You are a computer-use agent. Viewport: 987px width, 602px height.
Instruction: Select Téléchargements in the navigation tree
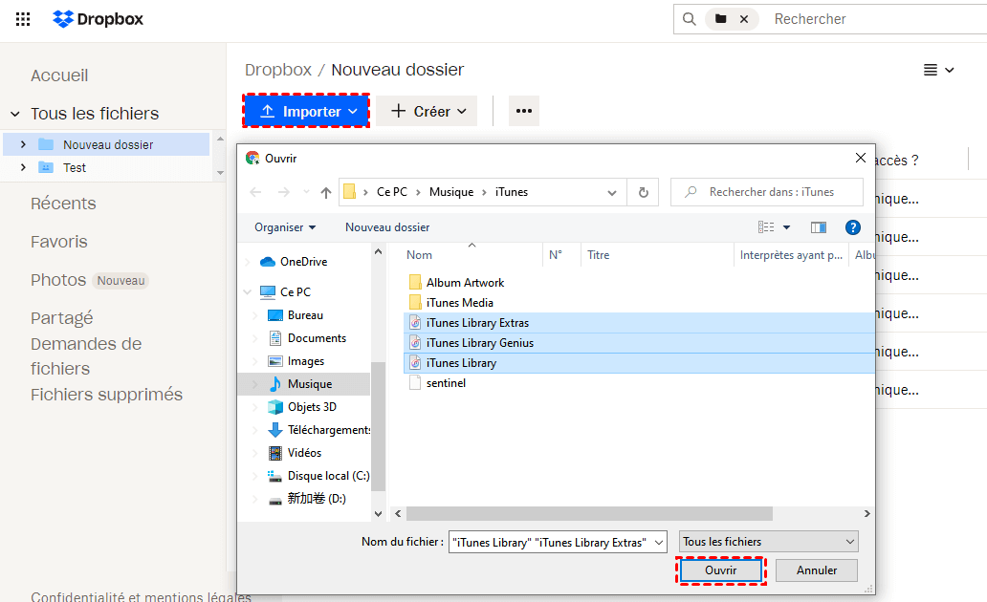click(x=329, y=430)
